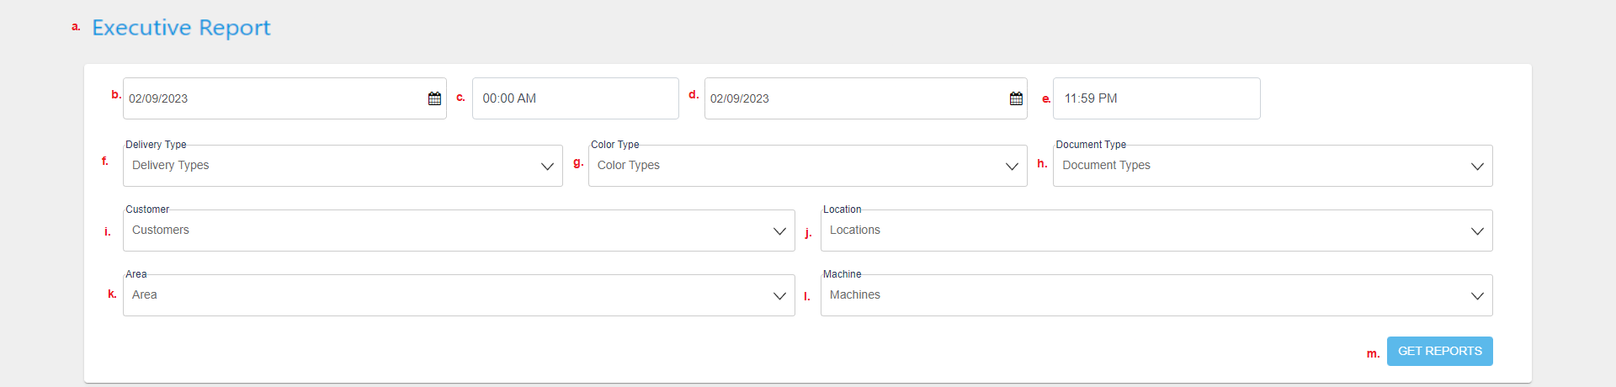Screen dimensions: 1616x387
Task: Click the GET REPORTS button
Action: [x=1439, y=351]
